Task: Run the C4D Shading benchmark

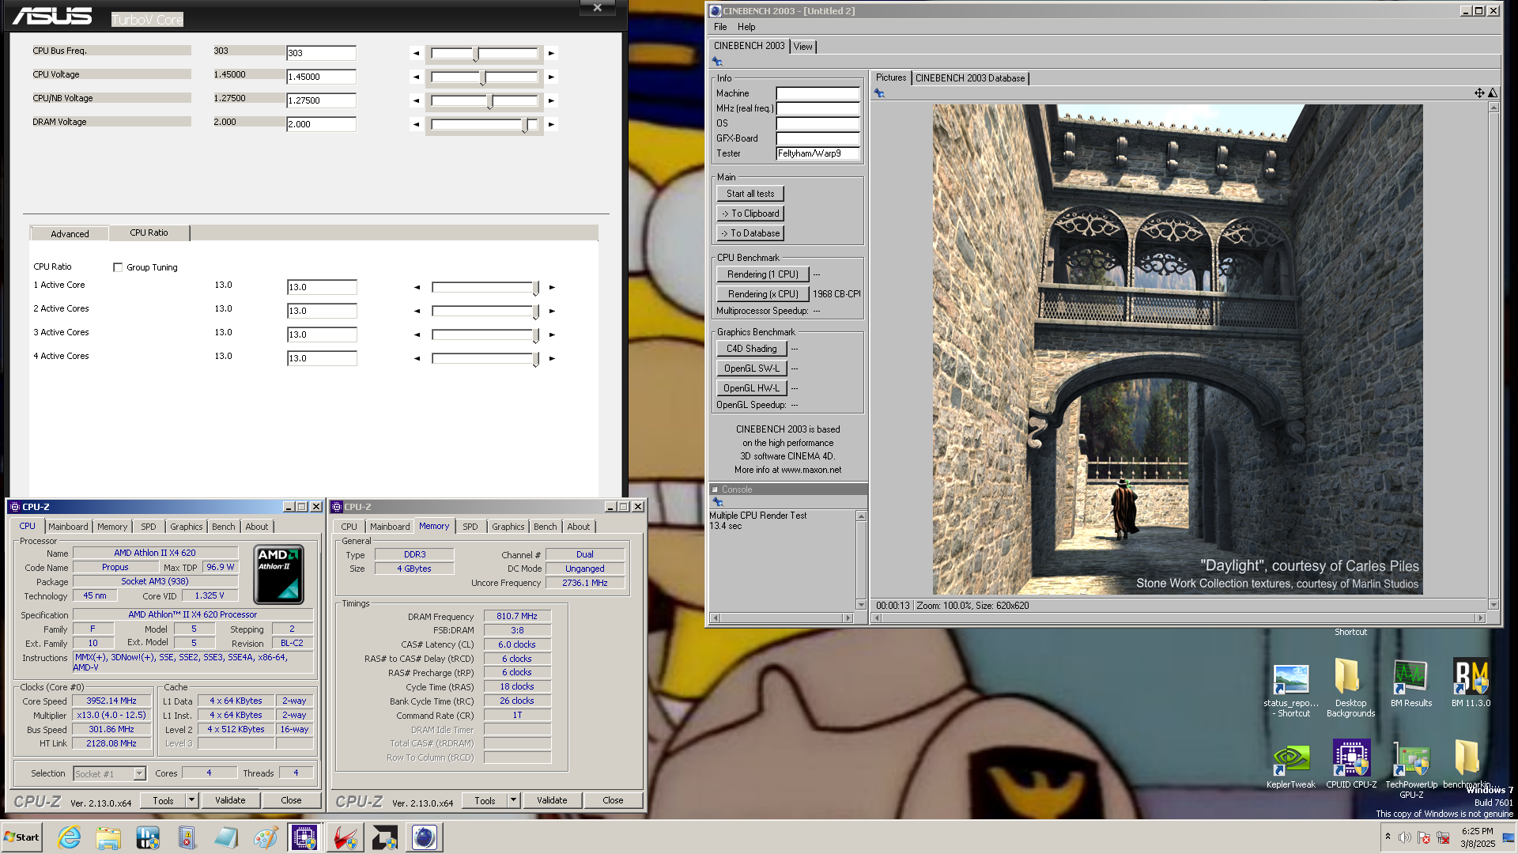Action: 752,349
